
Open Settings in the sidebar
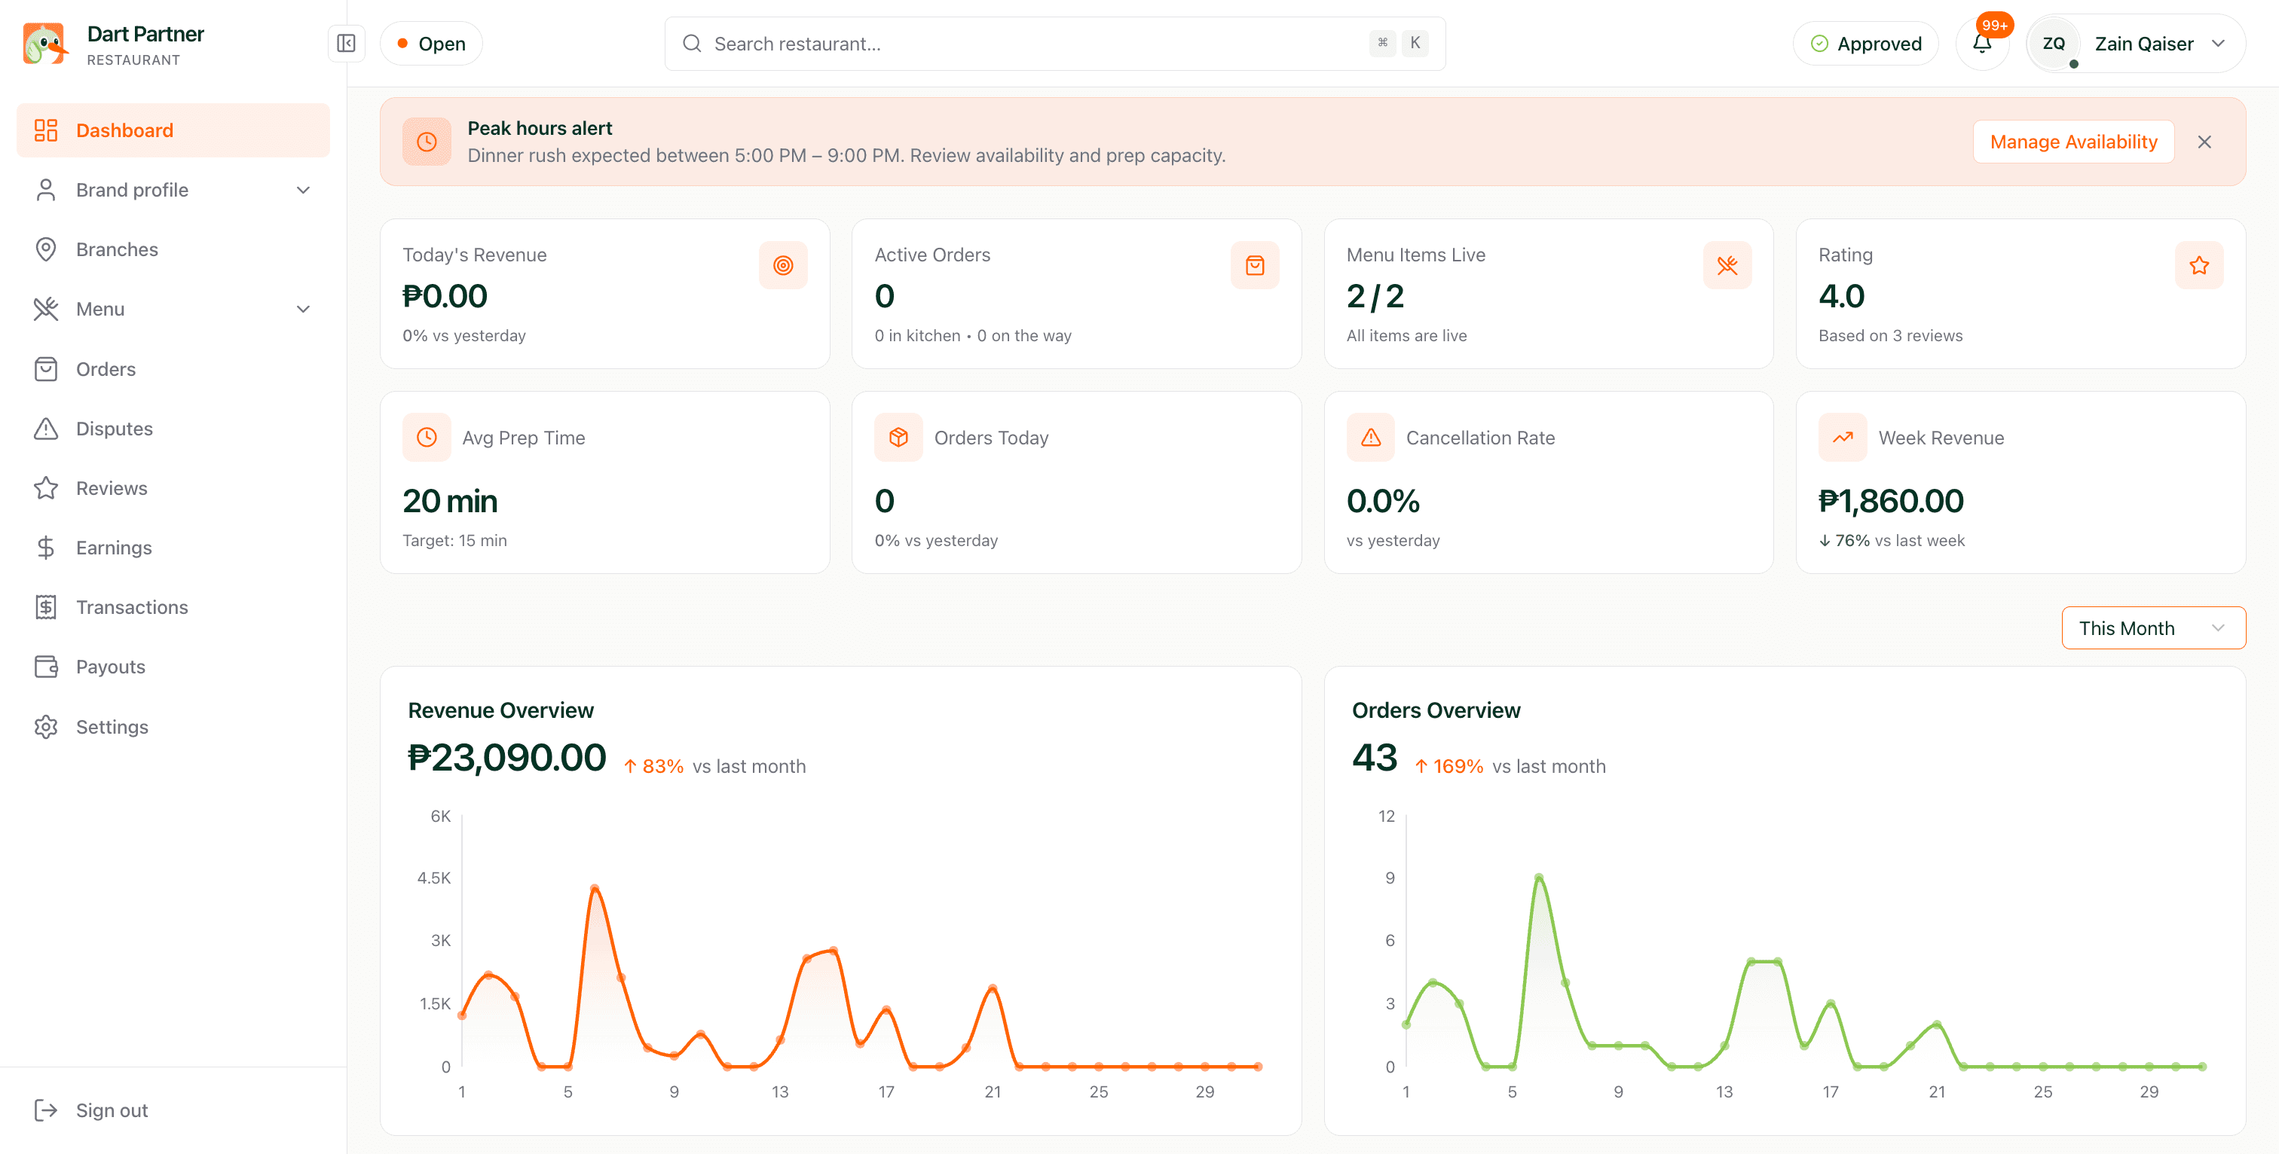point(173,727)
